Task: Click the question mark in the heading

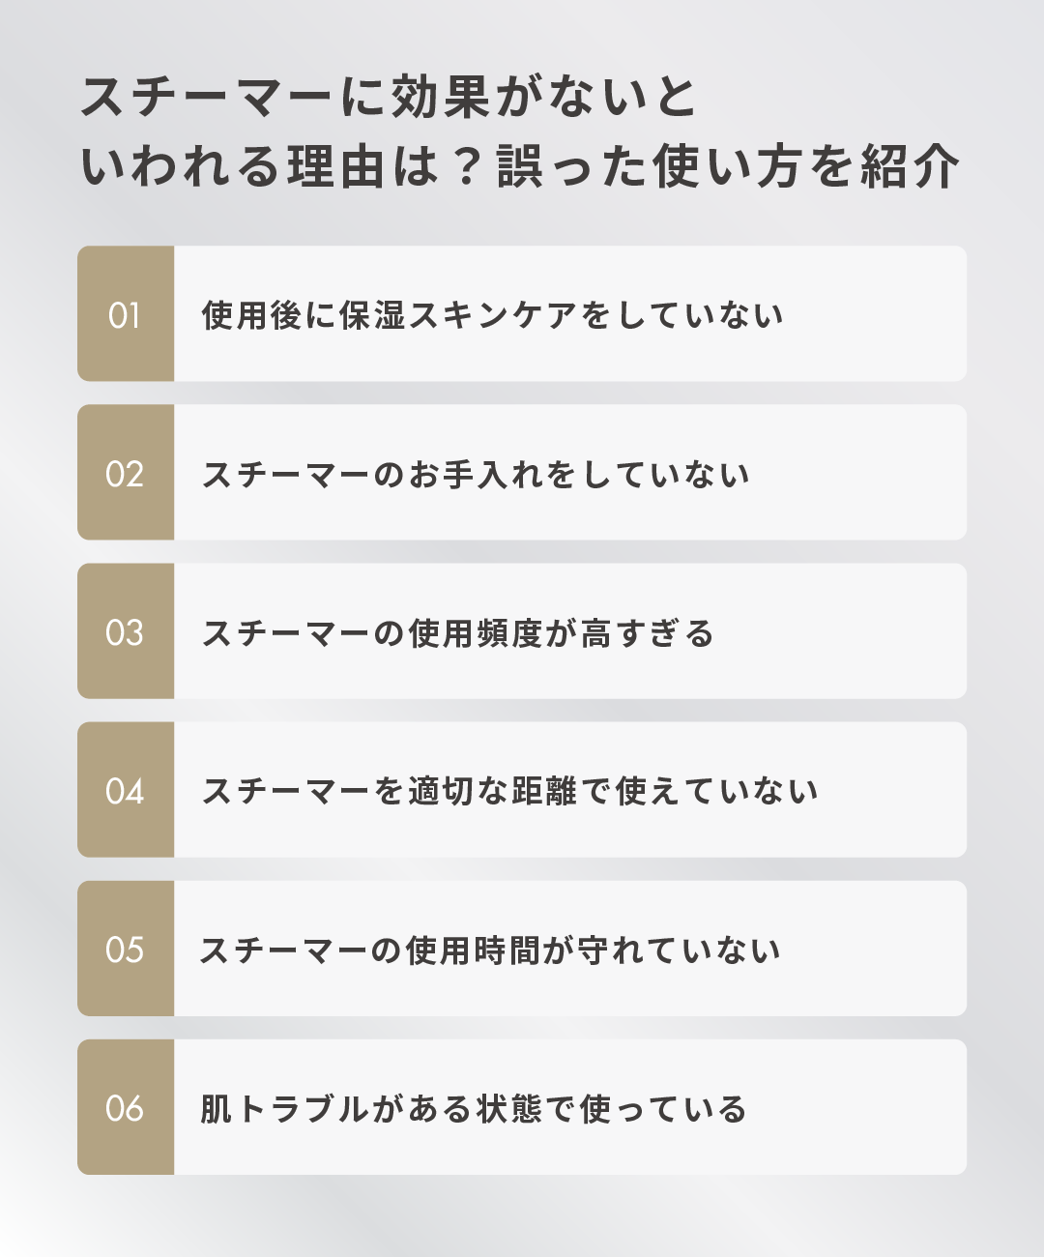Action: 466,166
